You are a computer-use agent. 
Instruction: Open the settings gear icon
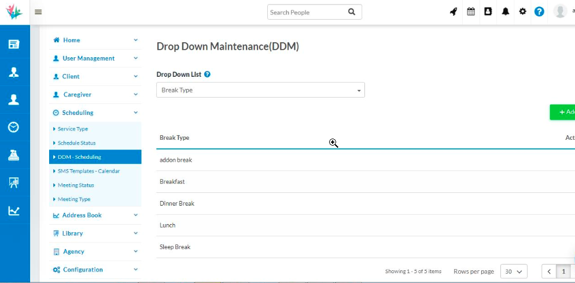coord(522,12)
